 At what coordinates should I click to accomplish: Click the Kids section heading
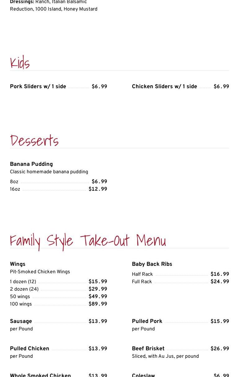click(x=20, y=63)
